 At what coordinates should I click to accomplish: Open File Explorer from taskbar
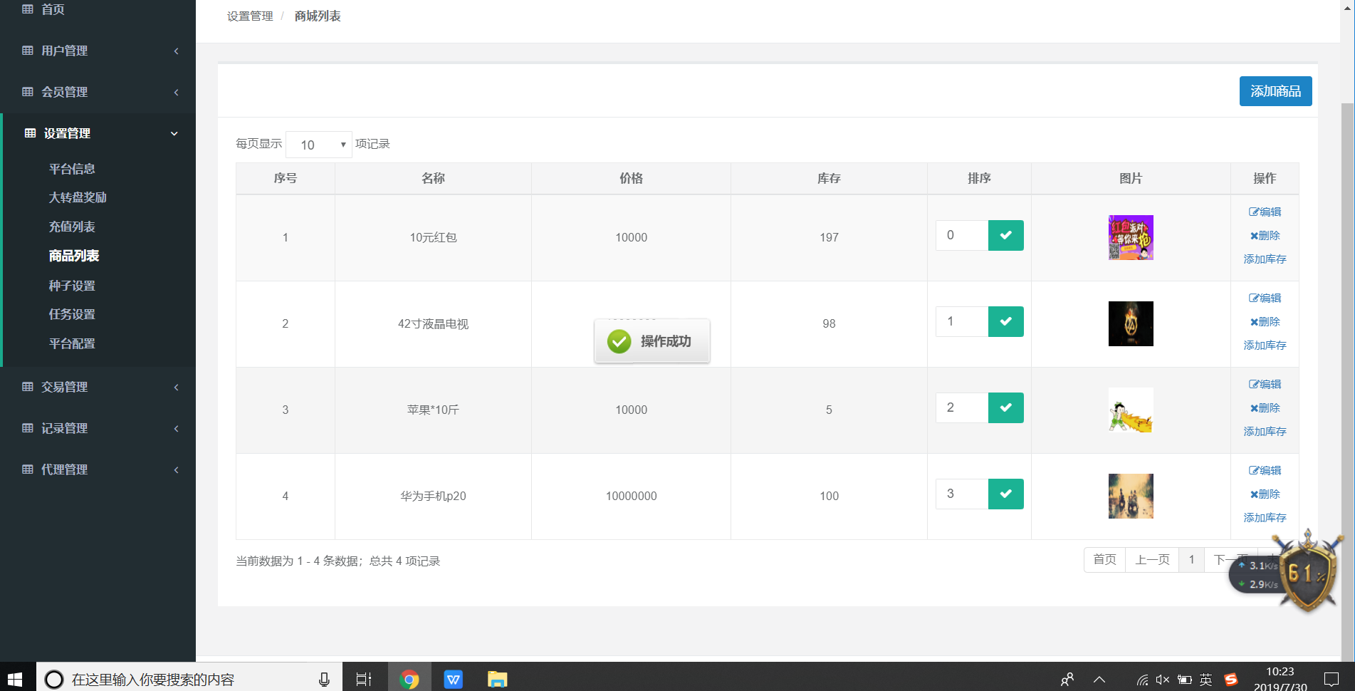point(497,679)
